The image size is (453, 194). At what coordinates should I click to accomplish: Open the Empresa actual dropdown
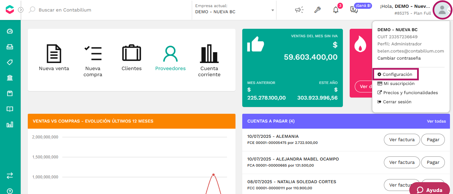coord(234,10)
